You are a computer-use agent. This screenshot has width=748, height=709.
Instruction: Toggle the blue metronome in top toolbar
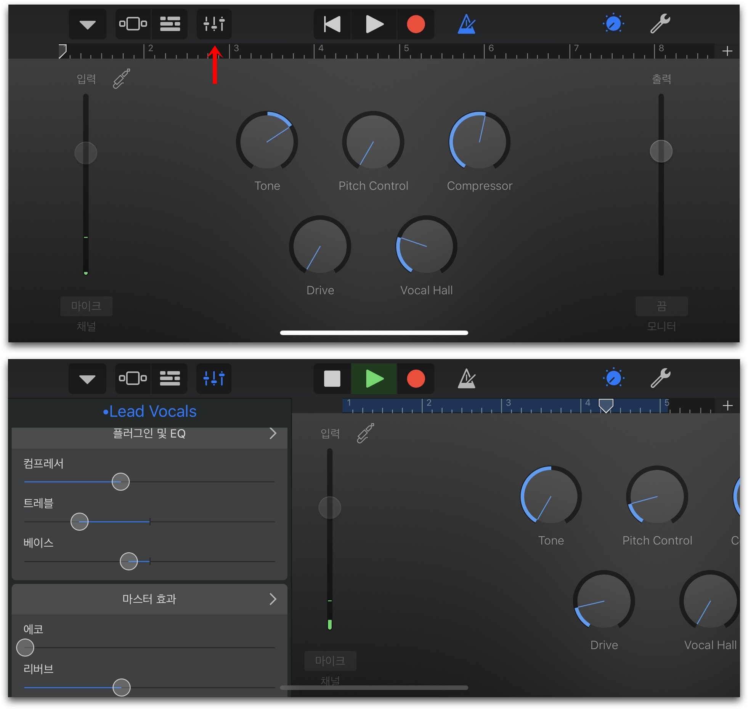tap(466, 24)
